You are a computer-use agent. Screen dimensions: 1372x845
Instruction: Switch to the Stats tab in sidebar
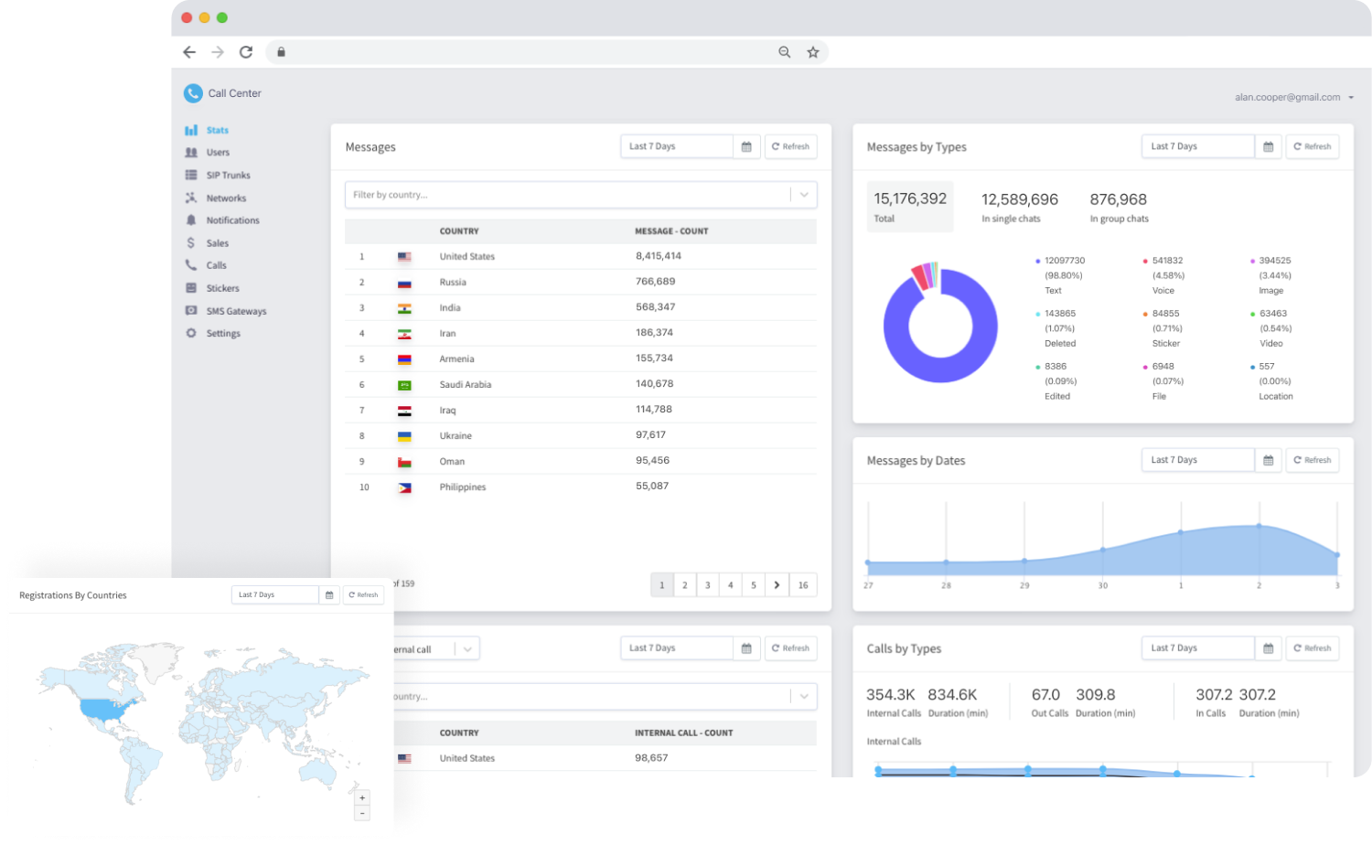tap(216, 130)
